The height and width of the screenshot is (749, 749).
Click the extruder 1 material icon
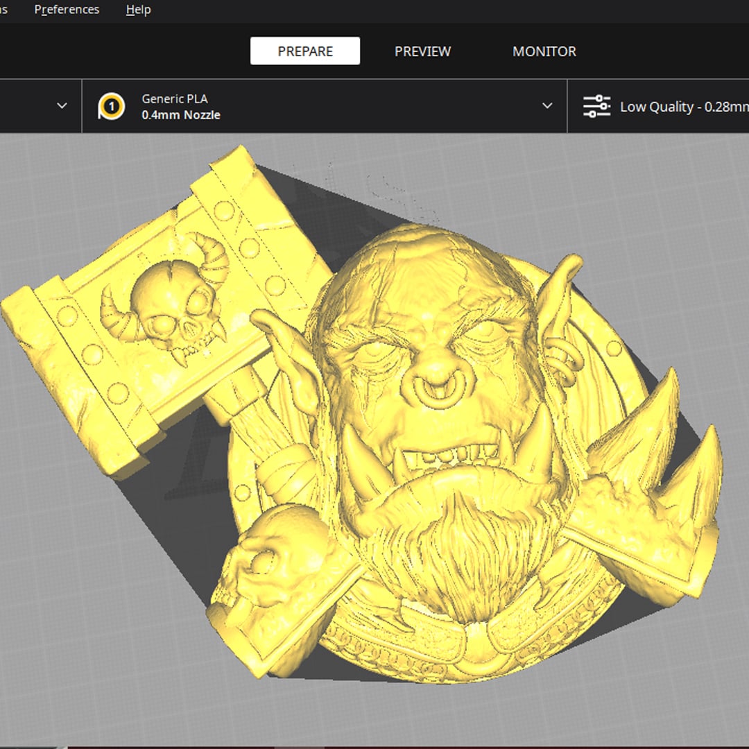pyautogui.click(x=111, y=106)
